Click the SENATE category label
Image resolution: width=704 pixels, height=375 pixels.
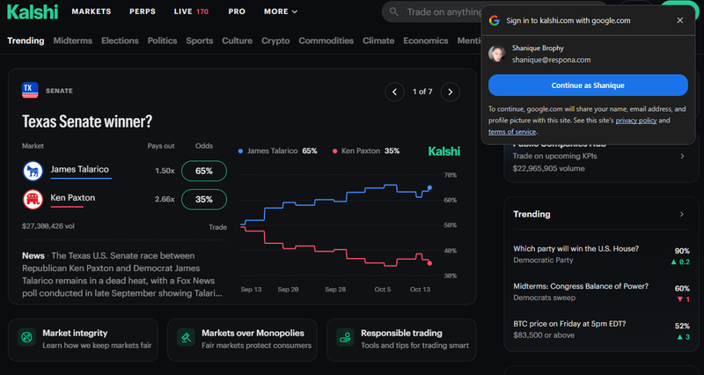(59, 91)
